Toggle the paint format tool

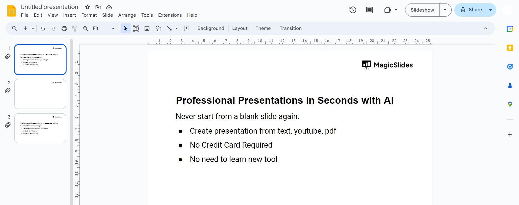point(75,28)
